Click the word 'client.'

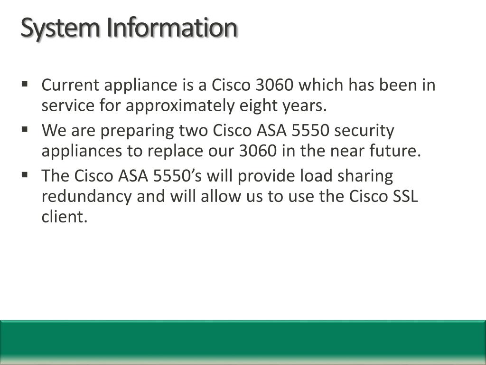click(65, 217)
